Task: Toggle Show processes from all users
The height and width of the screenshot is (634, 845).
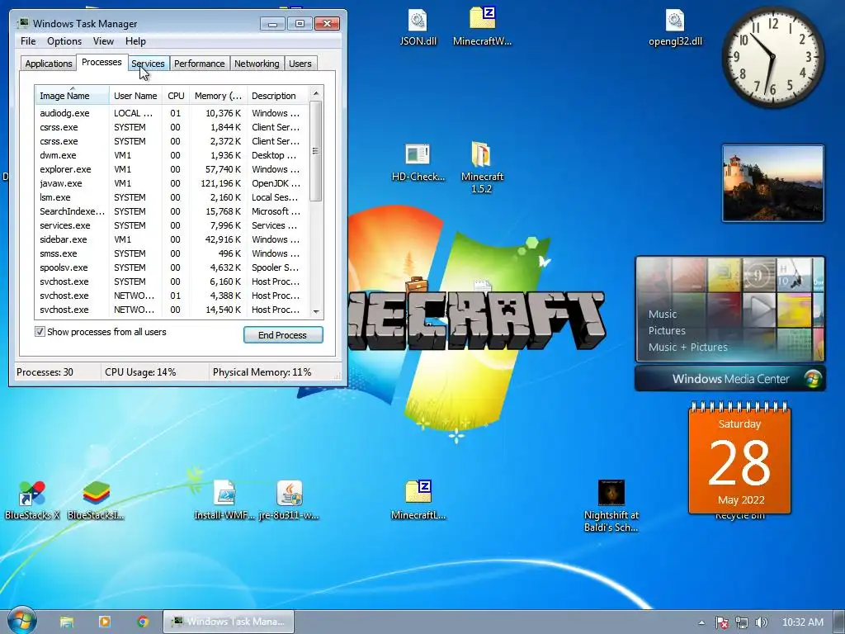Action: 40,332
